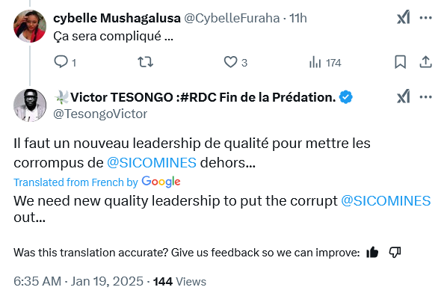Click @SICOMINES mention in French text
The height and width of the screenshot is (299, 447).
pyautogui.click(x=152, y=163)
